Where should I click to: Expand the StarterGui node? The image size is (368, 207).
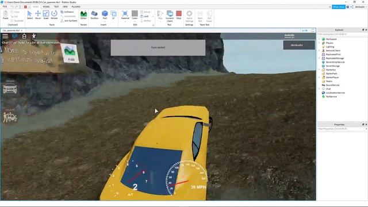tap(320, 70)
